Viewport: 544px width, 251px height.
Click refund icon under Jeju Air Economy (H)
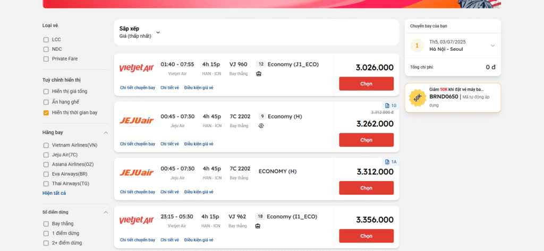pyautogui.click(x=261, y=126)
